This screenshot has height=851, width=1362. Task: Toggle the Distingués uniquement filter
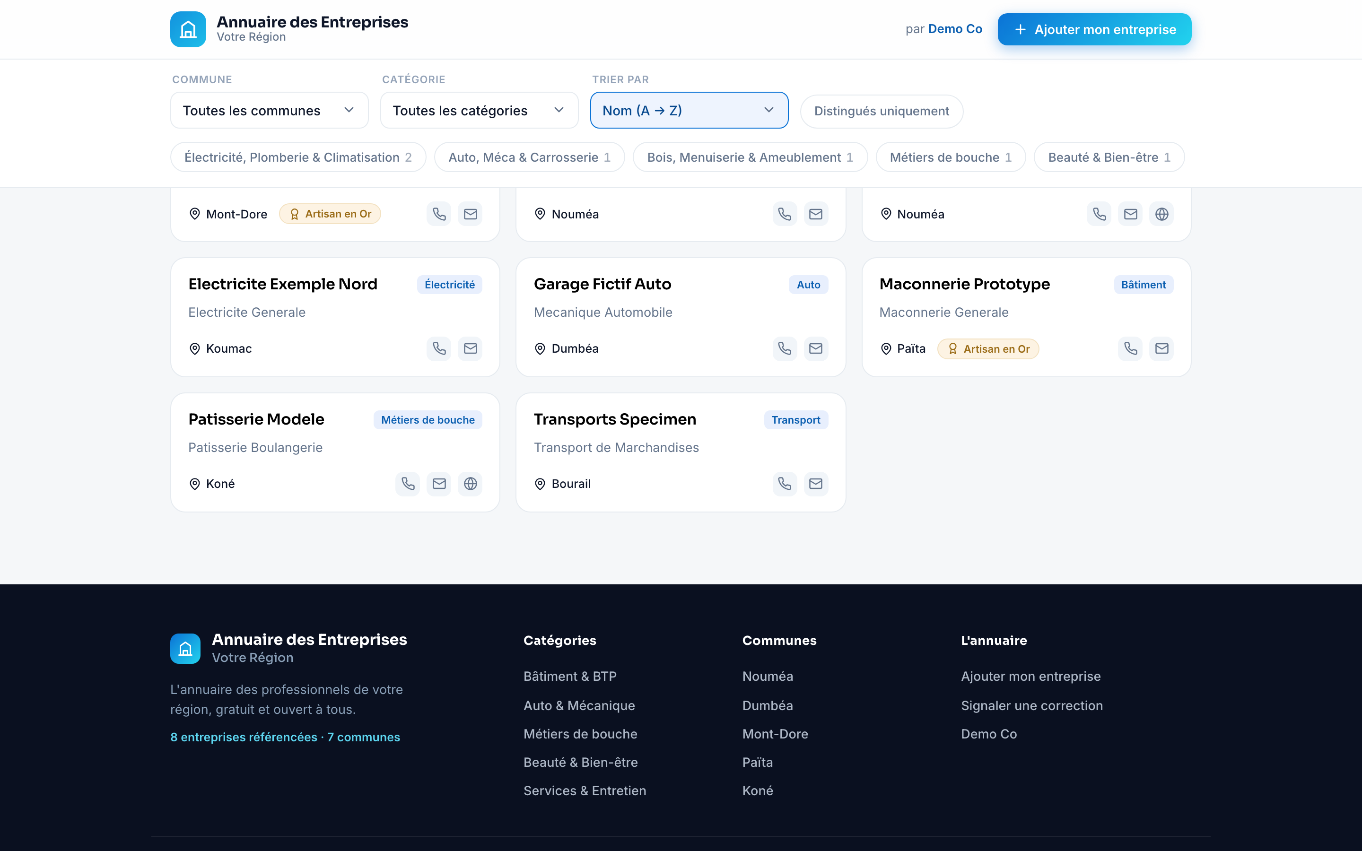(x=882, y=111)
